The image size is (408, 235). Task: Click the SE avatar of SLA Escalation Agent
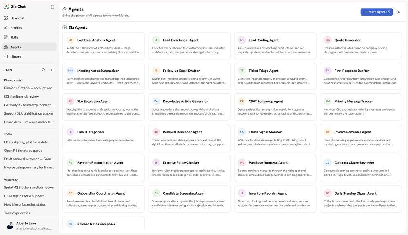[x=70, y=101]
